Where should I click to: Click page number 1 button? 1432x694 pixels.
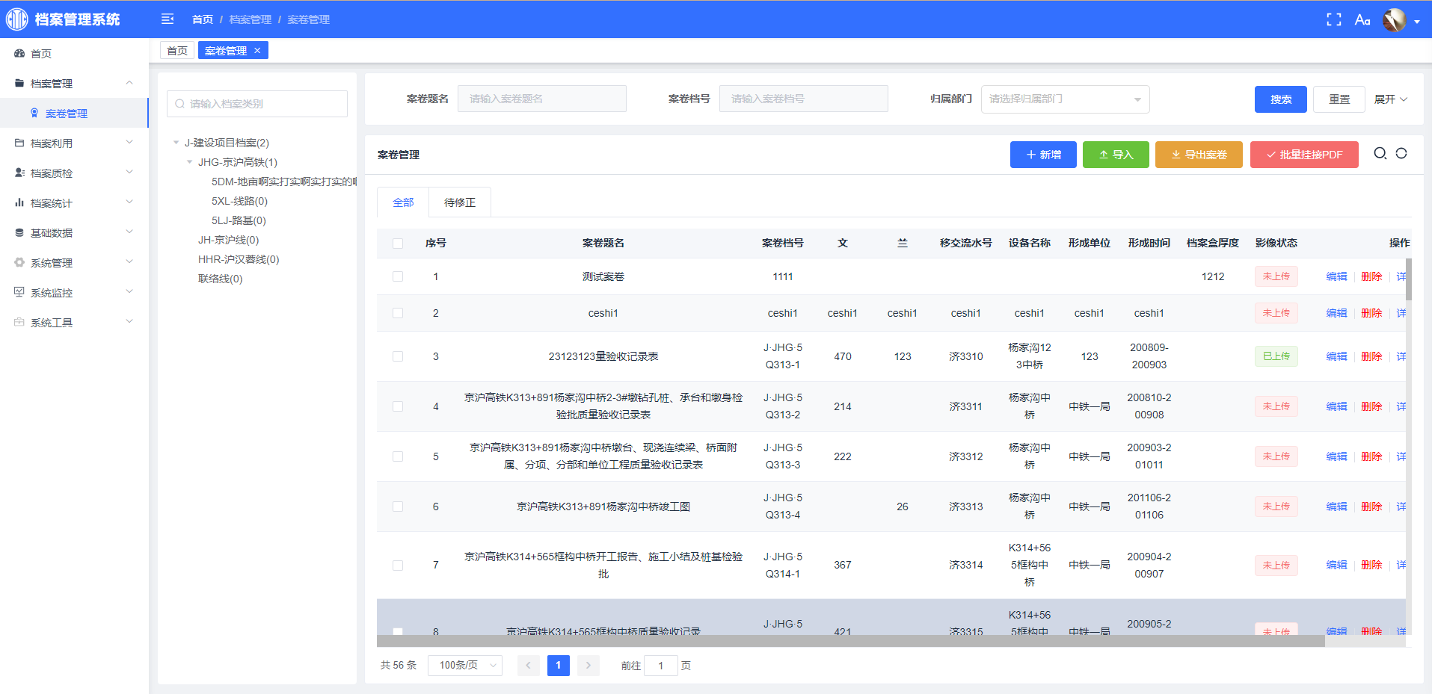click(559, 665)
